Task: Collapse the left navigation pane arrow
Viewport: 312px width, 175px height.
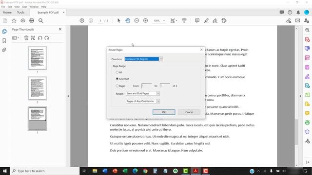Action: (68, 96)
